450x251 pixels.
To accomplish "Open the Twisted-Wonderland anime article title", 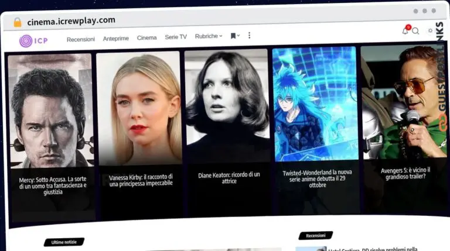I will [x=317, y=178].
